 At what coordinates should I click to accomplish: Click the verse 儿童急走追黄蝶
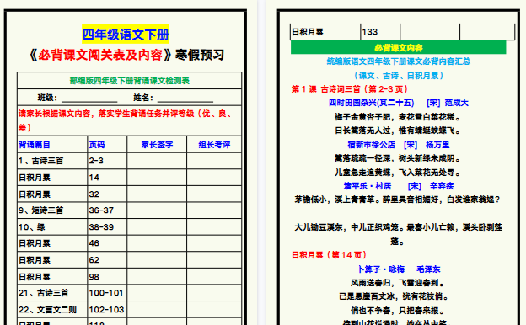tap(362, 173)
